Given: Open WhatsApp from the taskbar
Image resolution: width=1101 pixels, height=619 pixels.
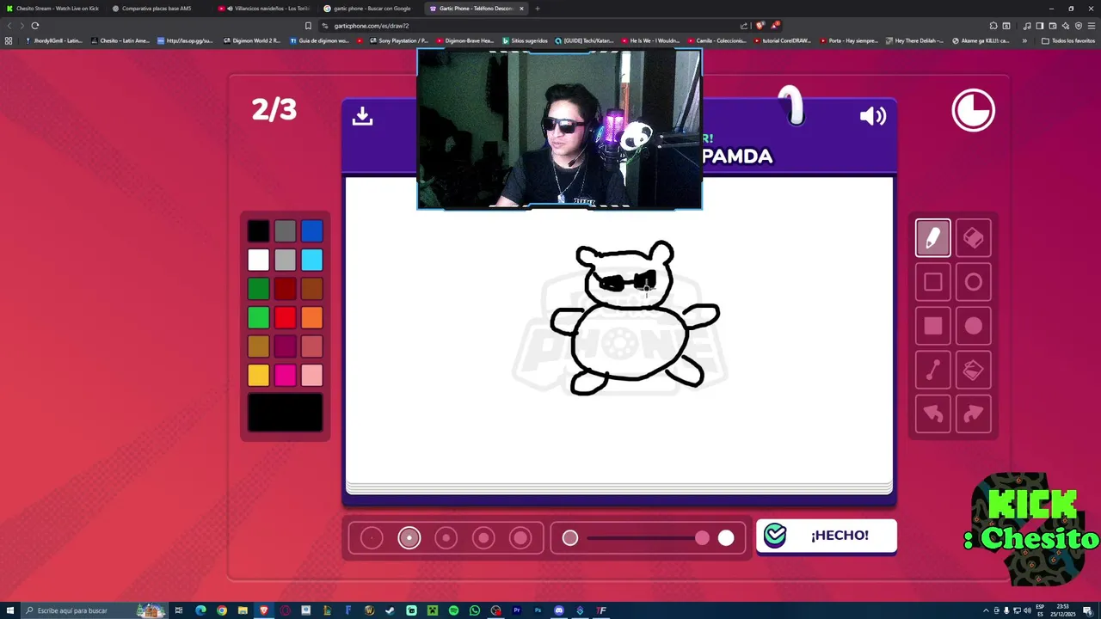Looking at the screenshot, I should (475, 610).
